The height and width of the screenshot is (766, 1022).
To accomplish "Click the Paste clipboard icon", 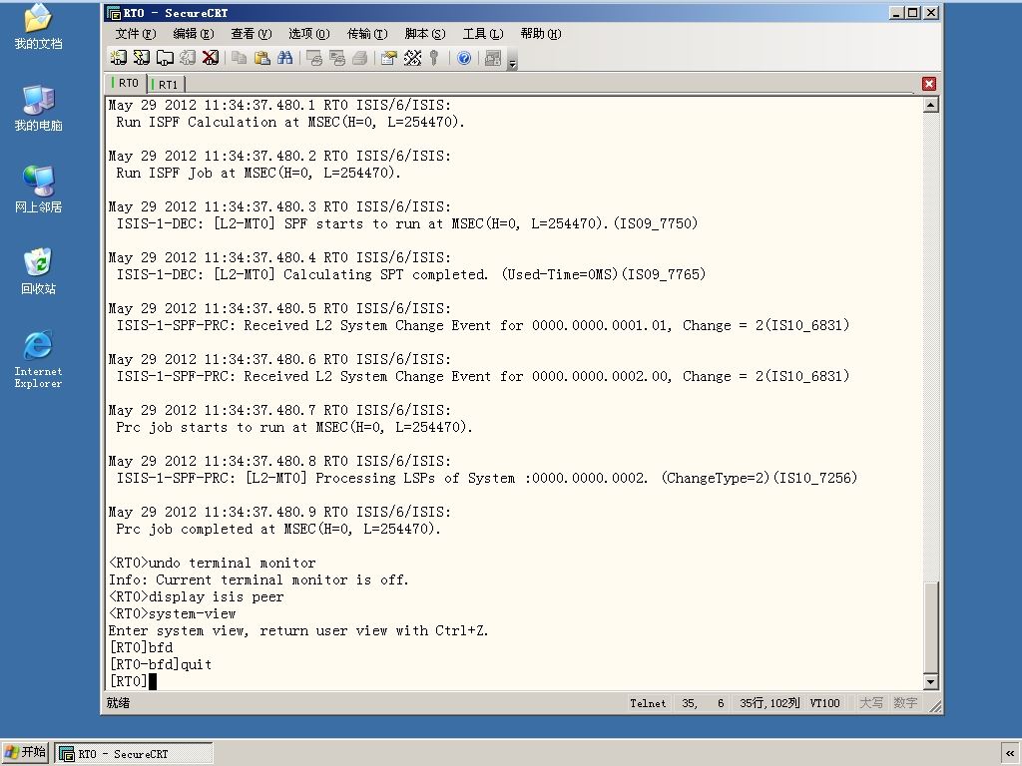I will tap(262, 58).
